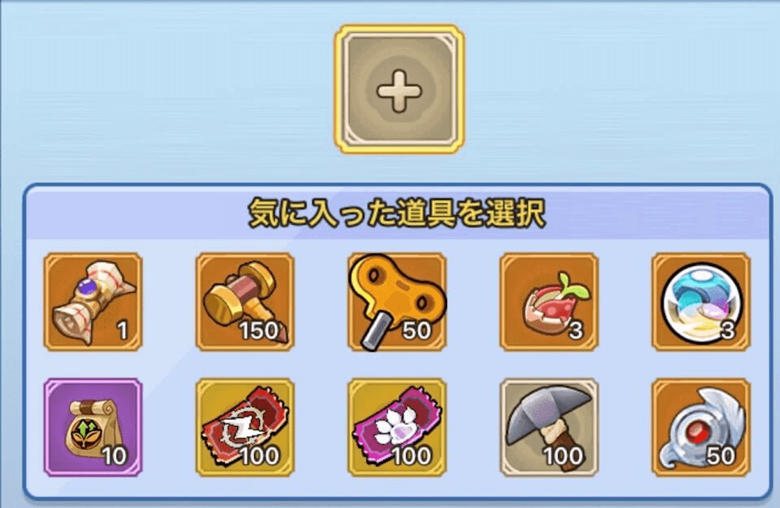Image resolution: width=780 pixels, height=508 pixels.
Task: Select the jeweled scroll item
Action: [x=93, y=301]
